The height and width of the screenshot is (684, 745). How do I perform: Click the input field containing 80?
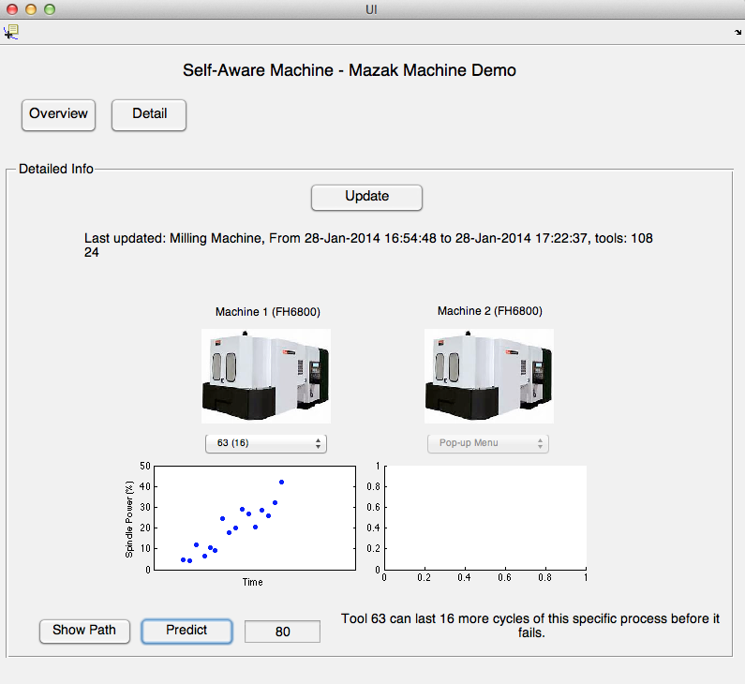click(282, 632)
